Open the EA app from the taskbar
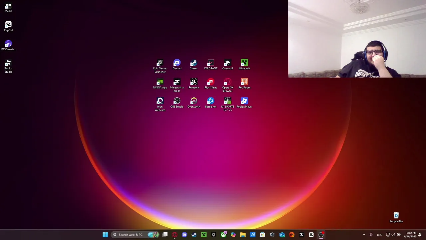Viewport: 426px width, 240px height. coord(292,235)
